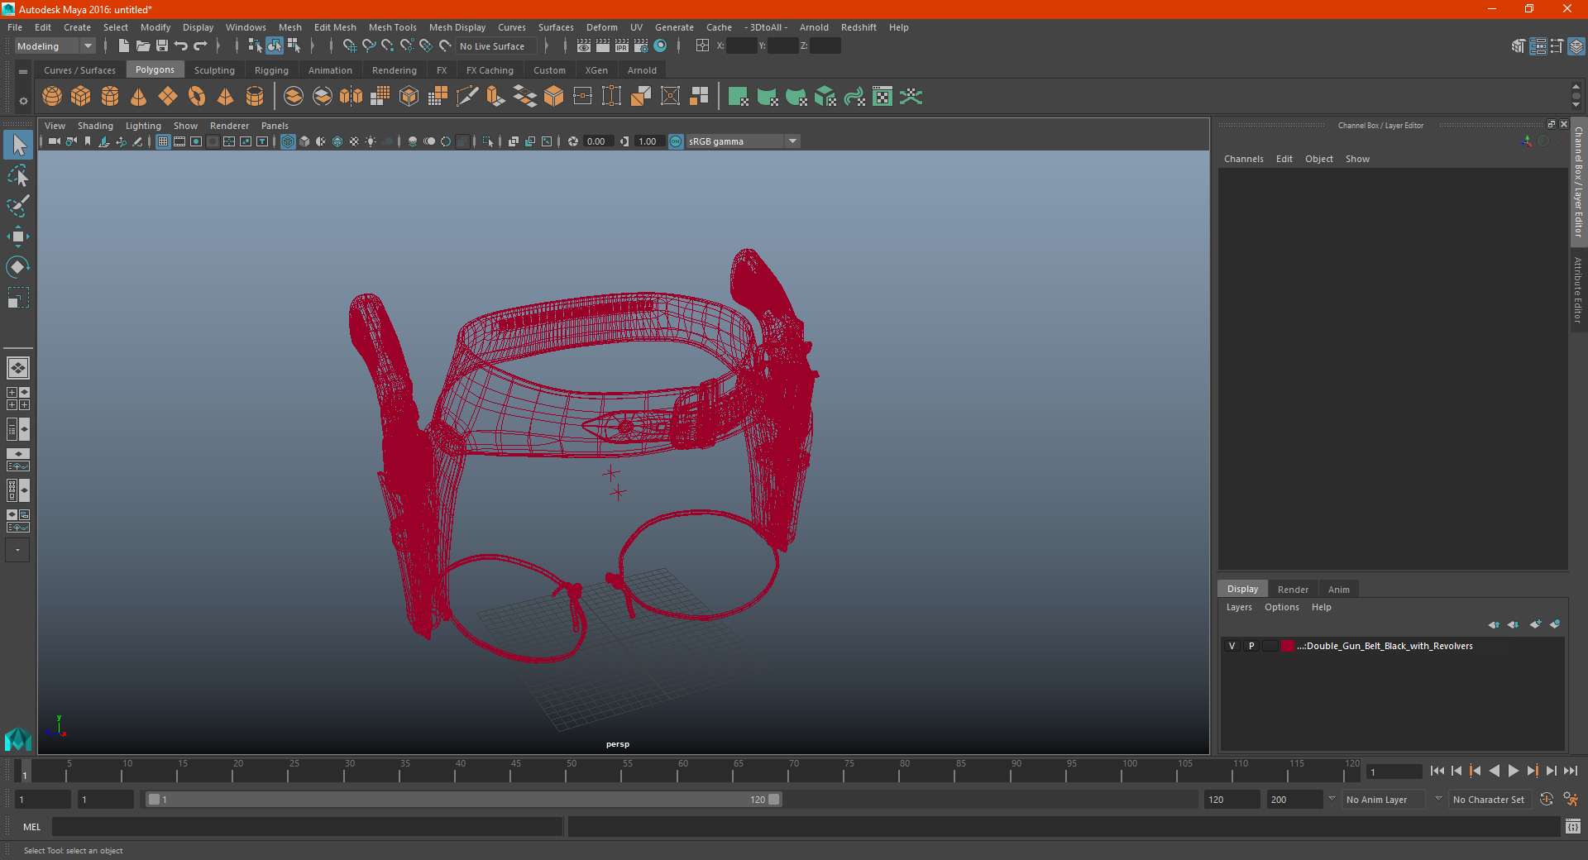
Task: Toggle display type box of Double_Gun_Belt layer
Action: (x=1270, y=646)
